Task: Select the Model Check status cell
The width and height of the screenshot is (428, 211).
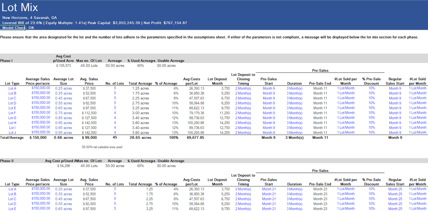Action: (18, 28)
